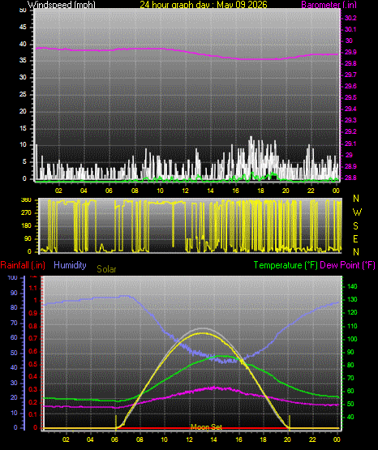The image size is (378, 450).
Task: Click the Dew Point (°F) legend label
Action: pos(347,265)
